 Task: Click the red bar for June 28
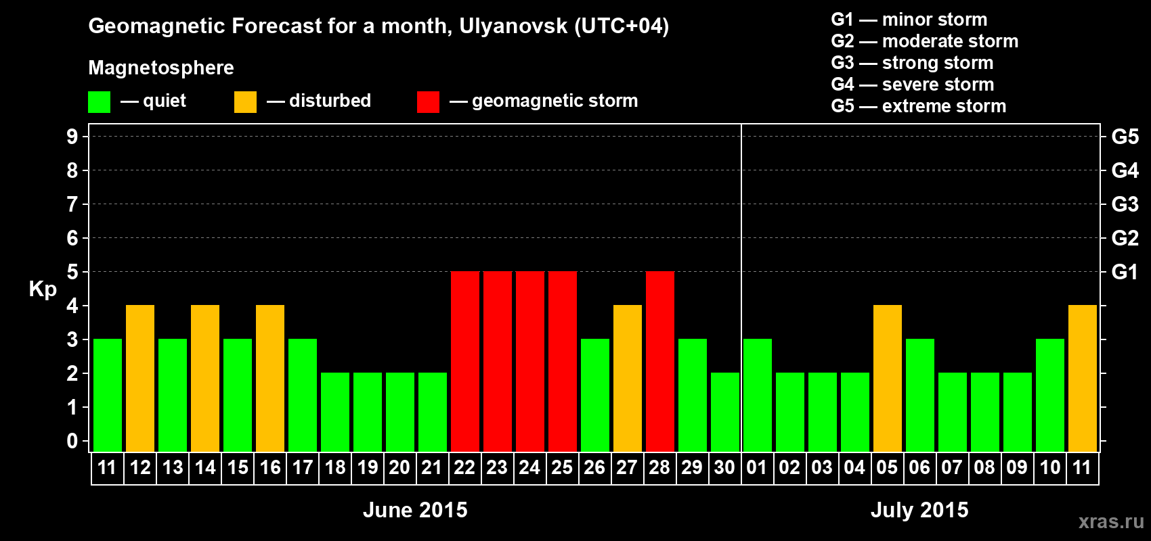pos(660,361)
